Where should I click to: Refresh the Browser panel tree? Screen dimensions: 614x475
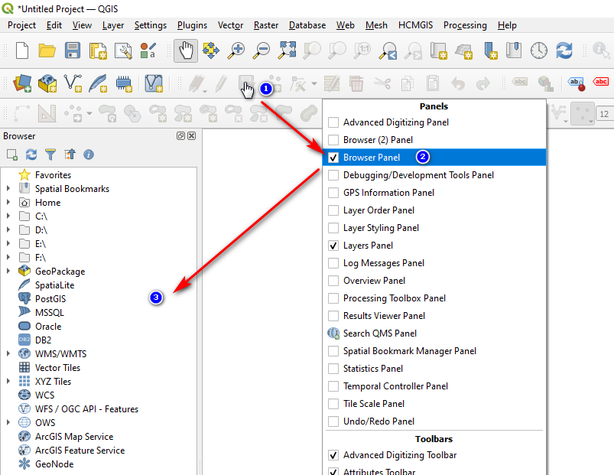coord(31,155)
